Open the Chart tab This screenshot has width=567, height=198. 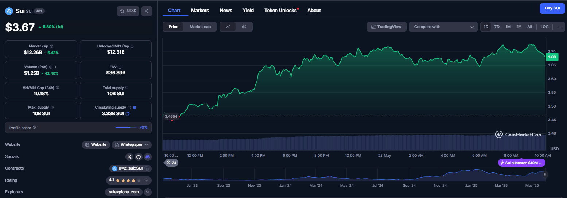tap(174, 10)
